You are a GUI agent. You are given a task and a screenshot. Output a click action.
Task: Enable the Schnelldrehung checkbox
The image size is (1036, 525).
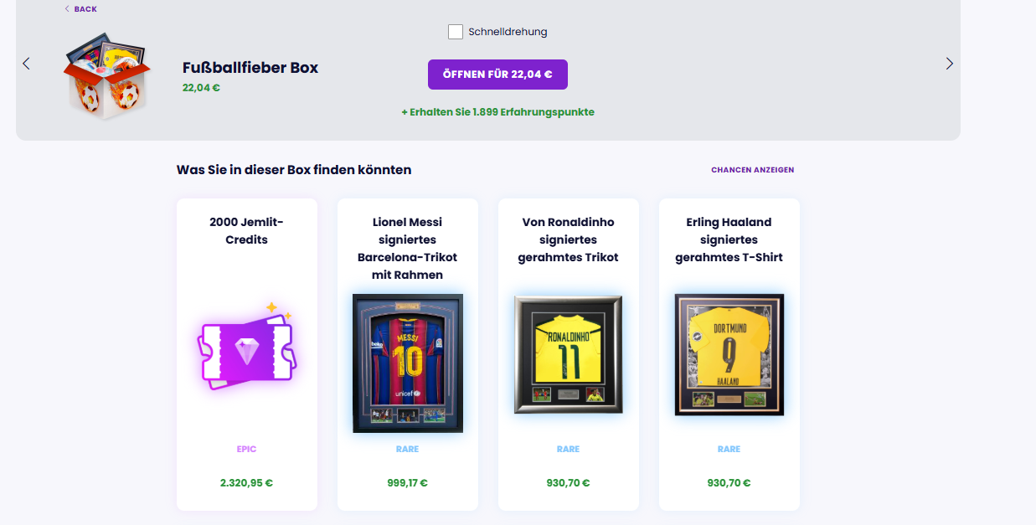[x=456, y=32]
